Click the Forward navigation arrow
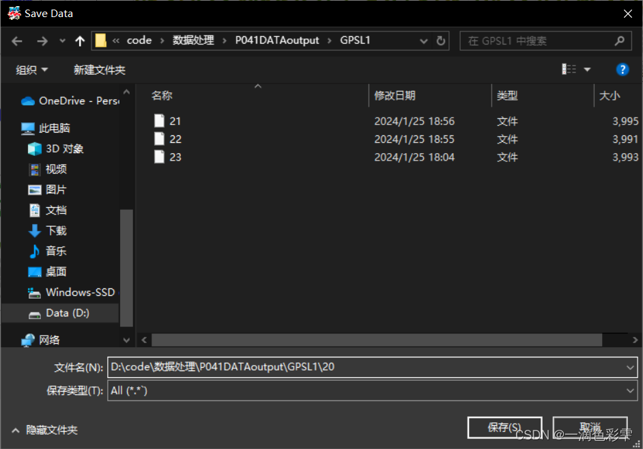This screenshot has width=643, height=449. click(41, 40)
